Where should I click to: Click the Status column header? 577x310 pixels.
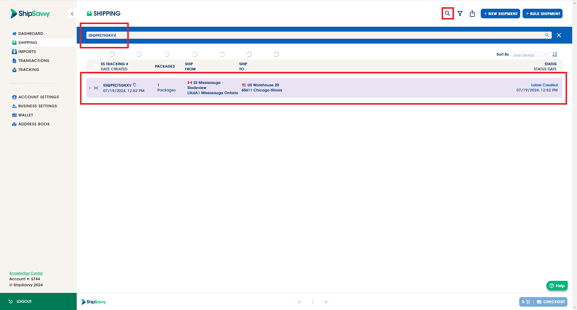click(x=551, y=64)
